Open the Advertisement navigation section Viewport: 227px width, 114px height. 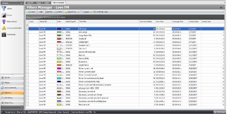point(12,88)
